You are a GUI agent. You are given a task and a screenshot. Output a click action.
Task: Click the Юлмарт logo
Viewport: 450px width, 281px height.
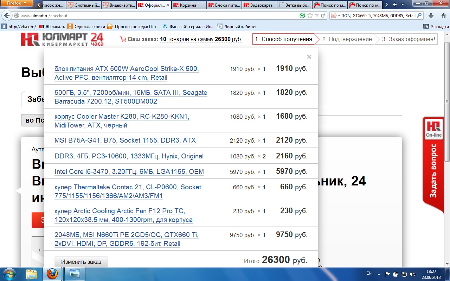point(62,39)
